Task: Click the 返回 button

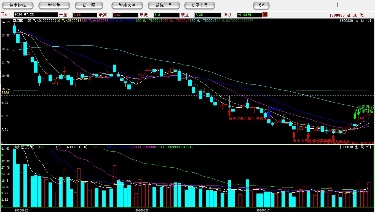Action: (261, 5)
